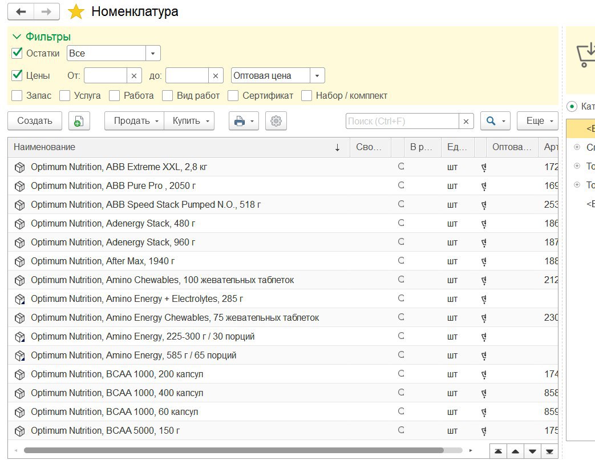Select 'Optimum Nutrition, Amino Energy, 225-300 г / 30 порций'
The width and height of the screenshot is (595, 460).
click(143, 337)
